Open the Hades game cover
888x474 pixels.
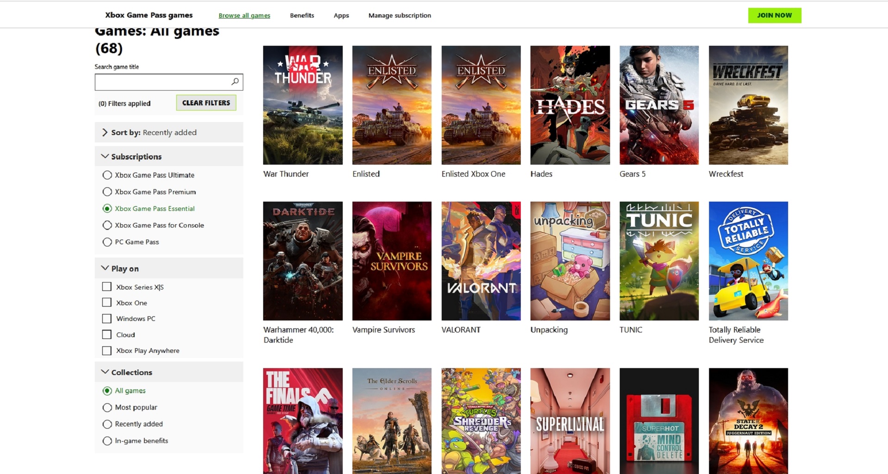tap(570, 105)
